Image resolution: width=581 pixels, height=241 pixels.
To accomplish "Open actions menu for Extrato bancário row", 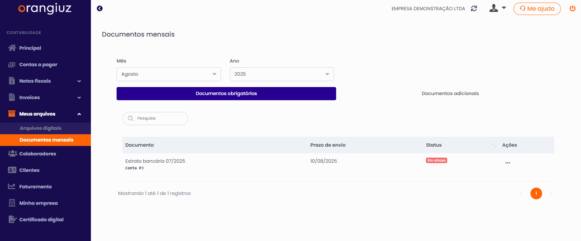I will [508, 163].
